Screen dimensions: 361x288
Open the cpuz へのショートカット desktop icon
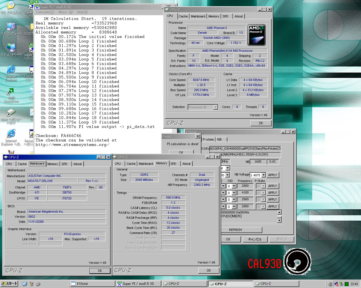(x=11, y=117)
